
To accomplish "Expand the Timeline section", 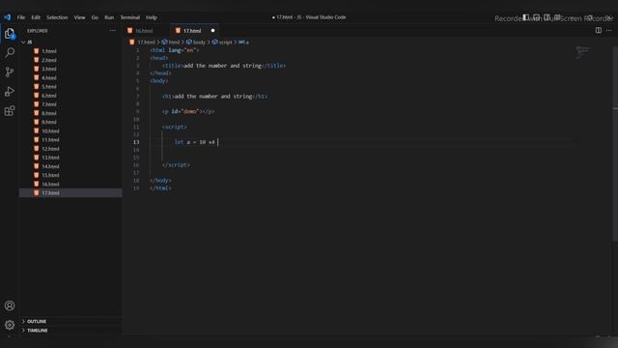I will pyautogui.click(x=37, y=331).
